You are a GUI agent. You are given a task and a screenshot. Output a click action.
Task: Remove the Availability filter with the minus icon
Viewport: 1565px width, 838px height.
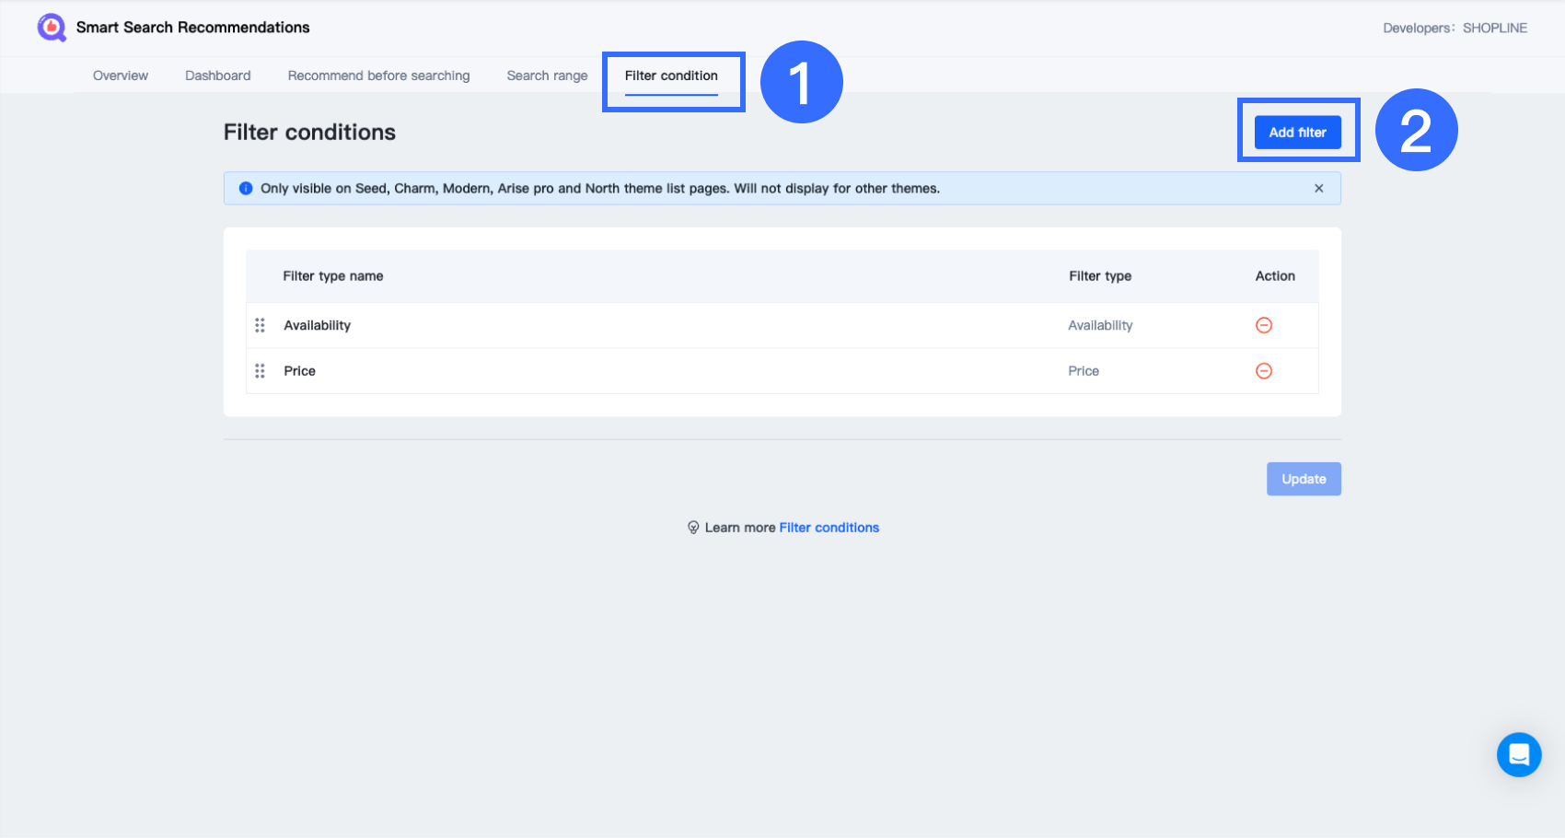[1264, 325]
